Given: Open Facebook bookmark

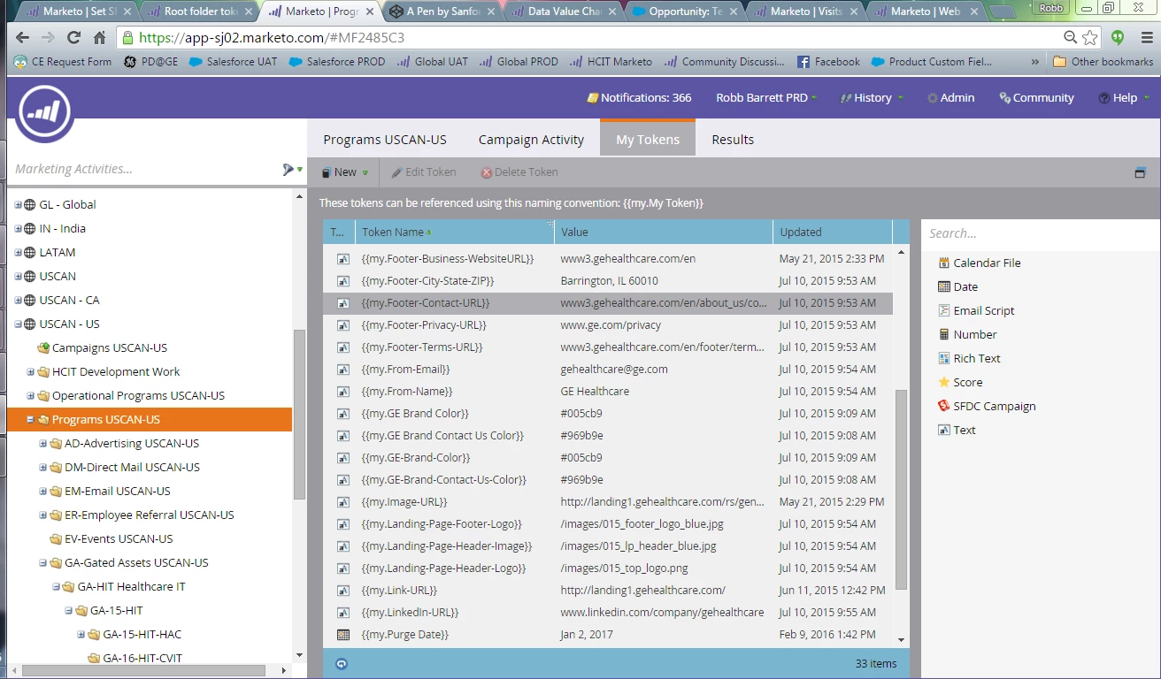Looking at the screenshot, I should 828,62.
